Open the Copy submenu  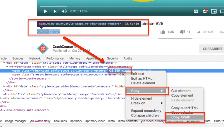(146, 91)
